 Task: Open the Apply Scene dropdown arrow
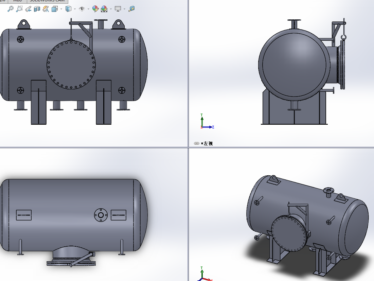click(111, 9)
